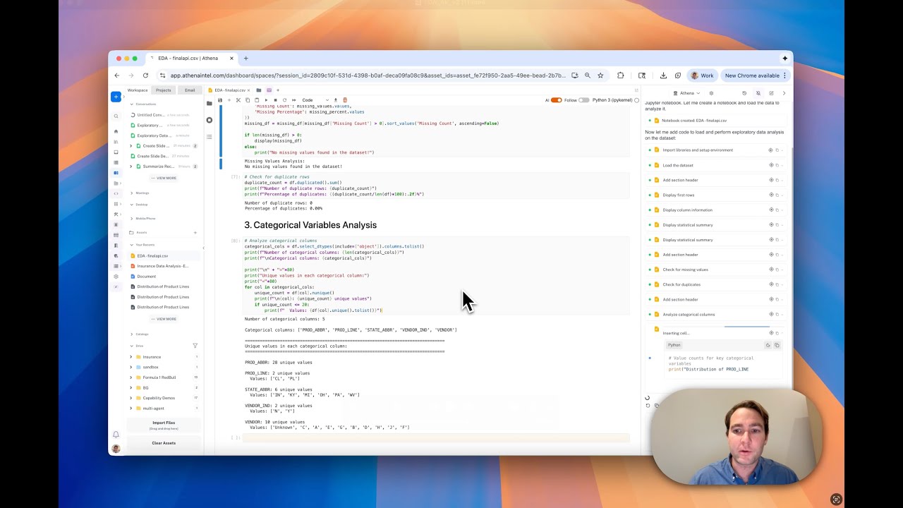Open a new Chrome tab

point(246,59)
